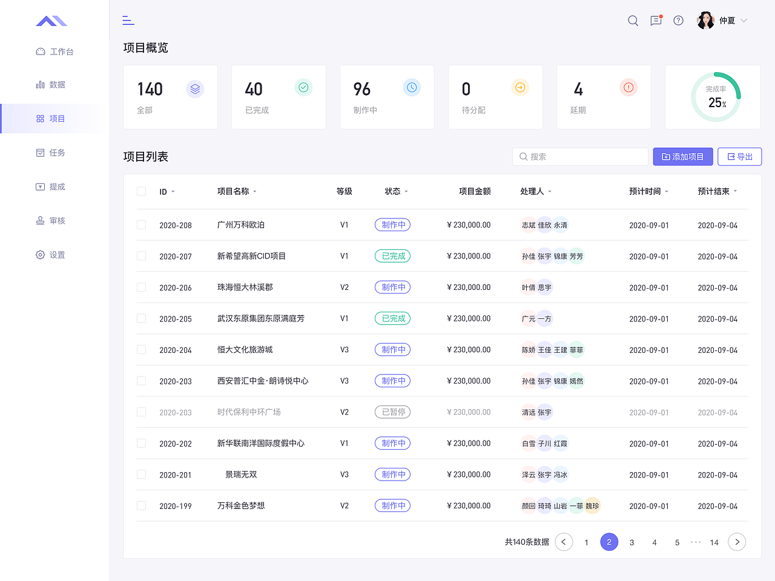Click the 添加项目 button
This screenshot has height=581, width=775.
click(683, 157)
